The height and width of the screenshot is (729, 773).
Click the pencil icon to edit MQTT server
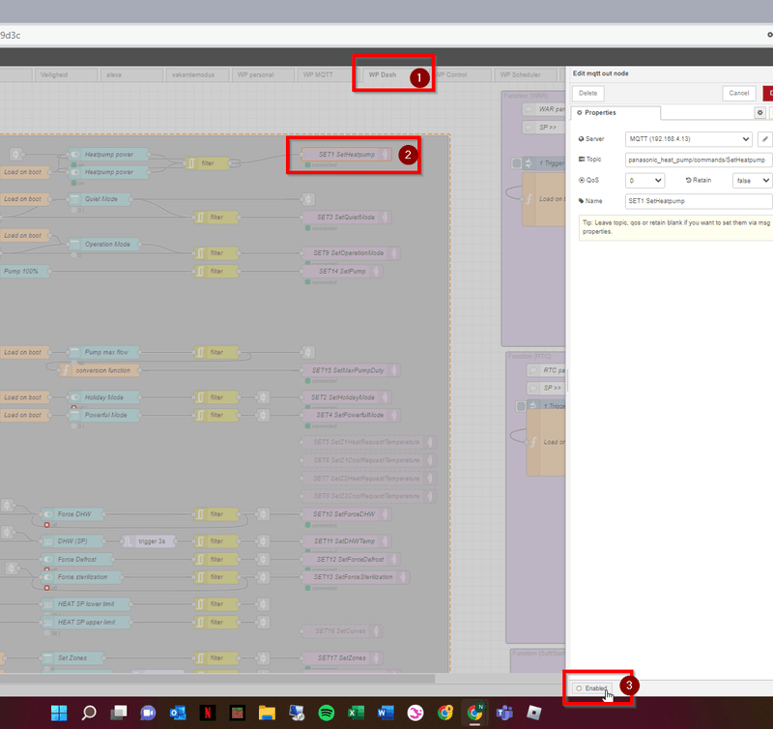(x=764, y=139)
